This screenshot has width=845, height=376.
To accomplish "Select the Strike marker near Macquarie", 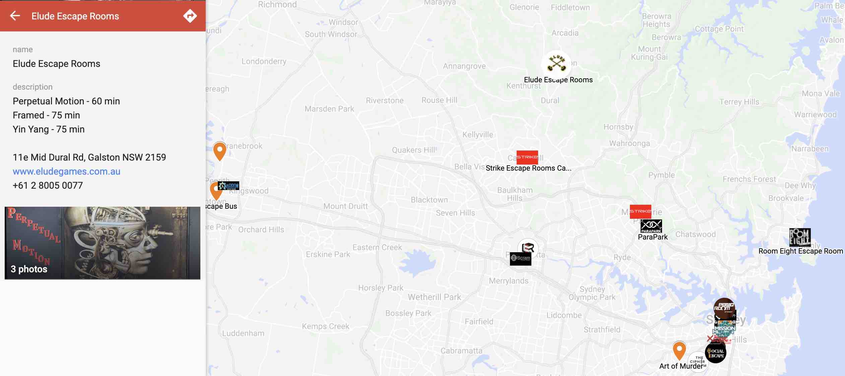I will (640, 211).
